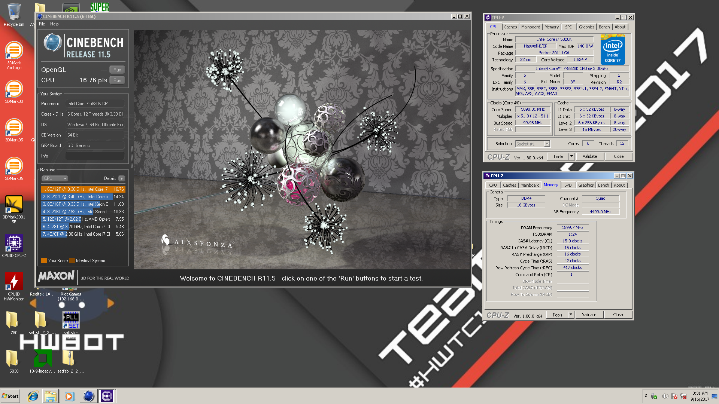This screenshot has width=719, height=404.
Task: Select ranking row 5 AMD Opteron 7.95
Action: [x=83, y=219]
